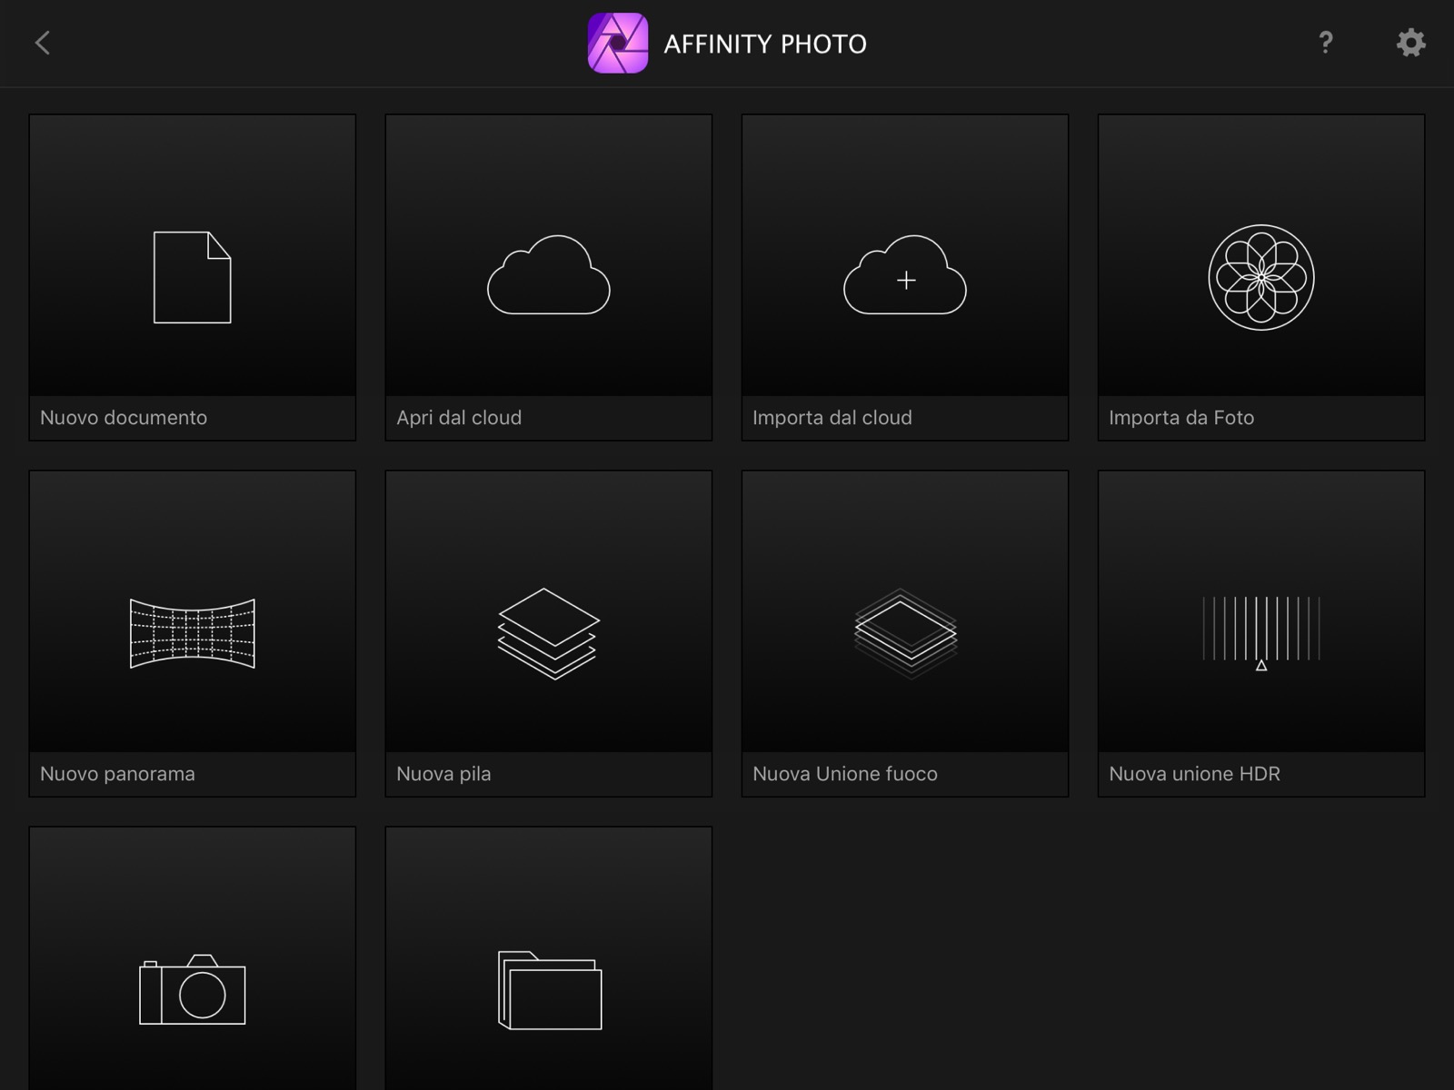Choose the Nuova unione HDR label

click(x=1194, y=774)
